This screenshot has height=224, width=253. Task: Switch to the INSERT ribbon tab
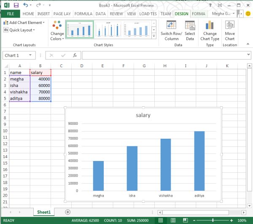coord(43,13)
